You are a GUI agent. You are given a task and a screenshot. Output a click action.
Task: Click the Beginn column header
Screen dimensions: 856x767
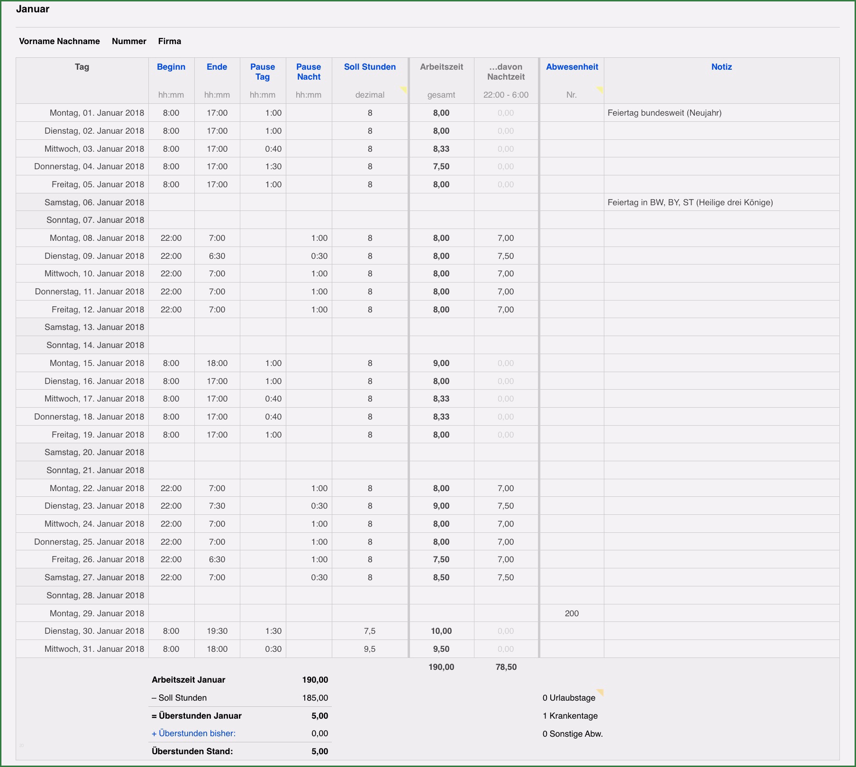pos(171,67)
